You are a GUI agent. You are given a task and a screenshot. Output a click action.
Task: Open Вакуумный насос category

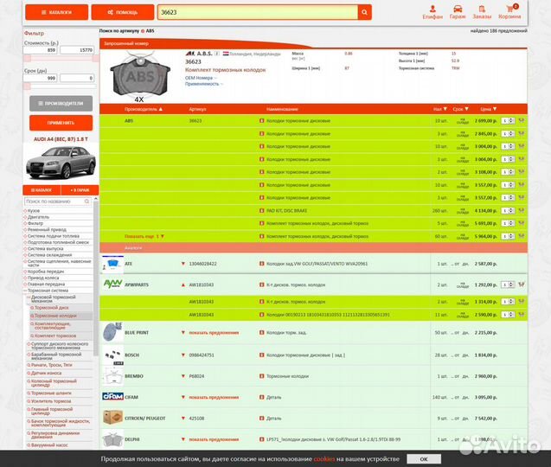[x=49, y=445]
